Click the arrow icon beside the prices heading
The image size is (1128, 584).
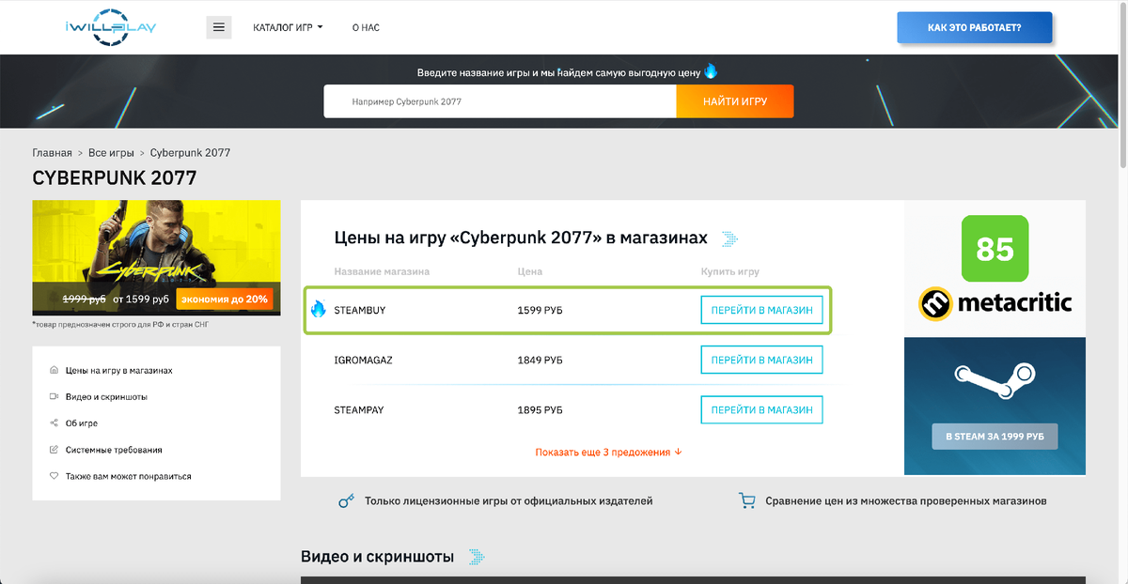[729, 239]
